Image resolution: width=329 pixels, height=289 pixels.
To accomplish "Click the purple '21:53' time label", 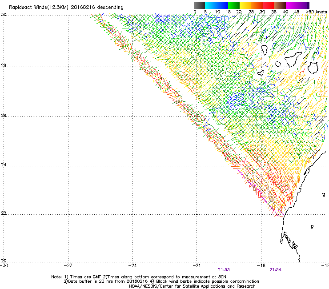I will (x=224, y=270).
